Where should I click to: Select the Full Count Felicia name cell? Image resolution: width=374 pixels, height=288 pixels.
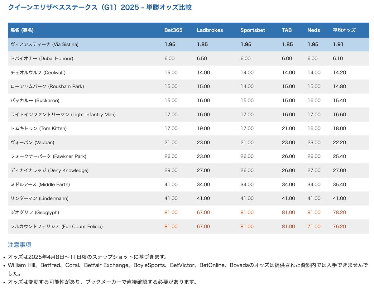click(x=56, y=226)
